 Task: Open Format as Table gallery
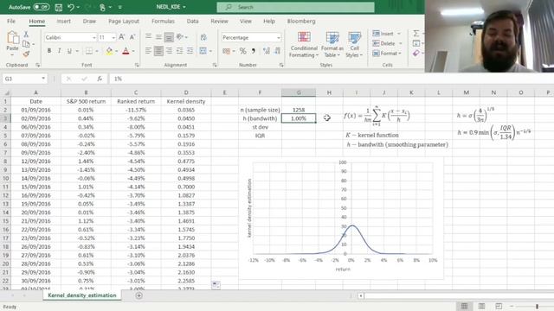click(x=332, y=44)
